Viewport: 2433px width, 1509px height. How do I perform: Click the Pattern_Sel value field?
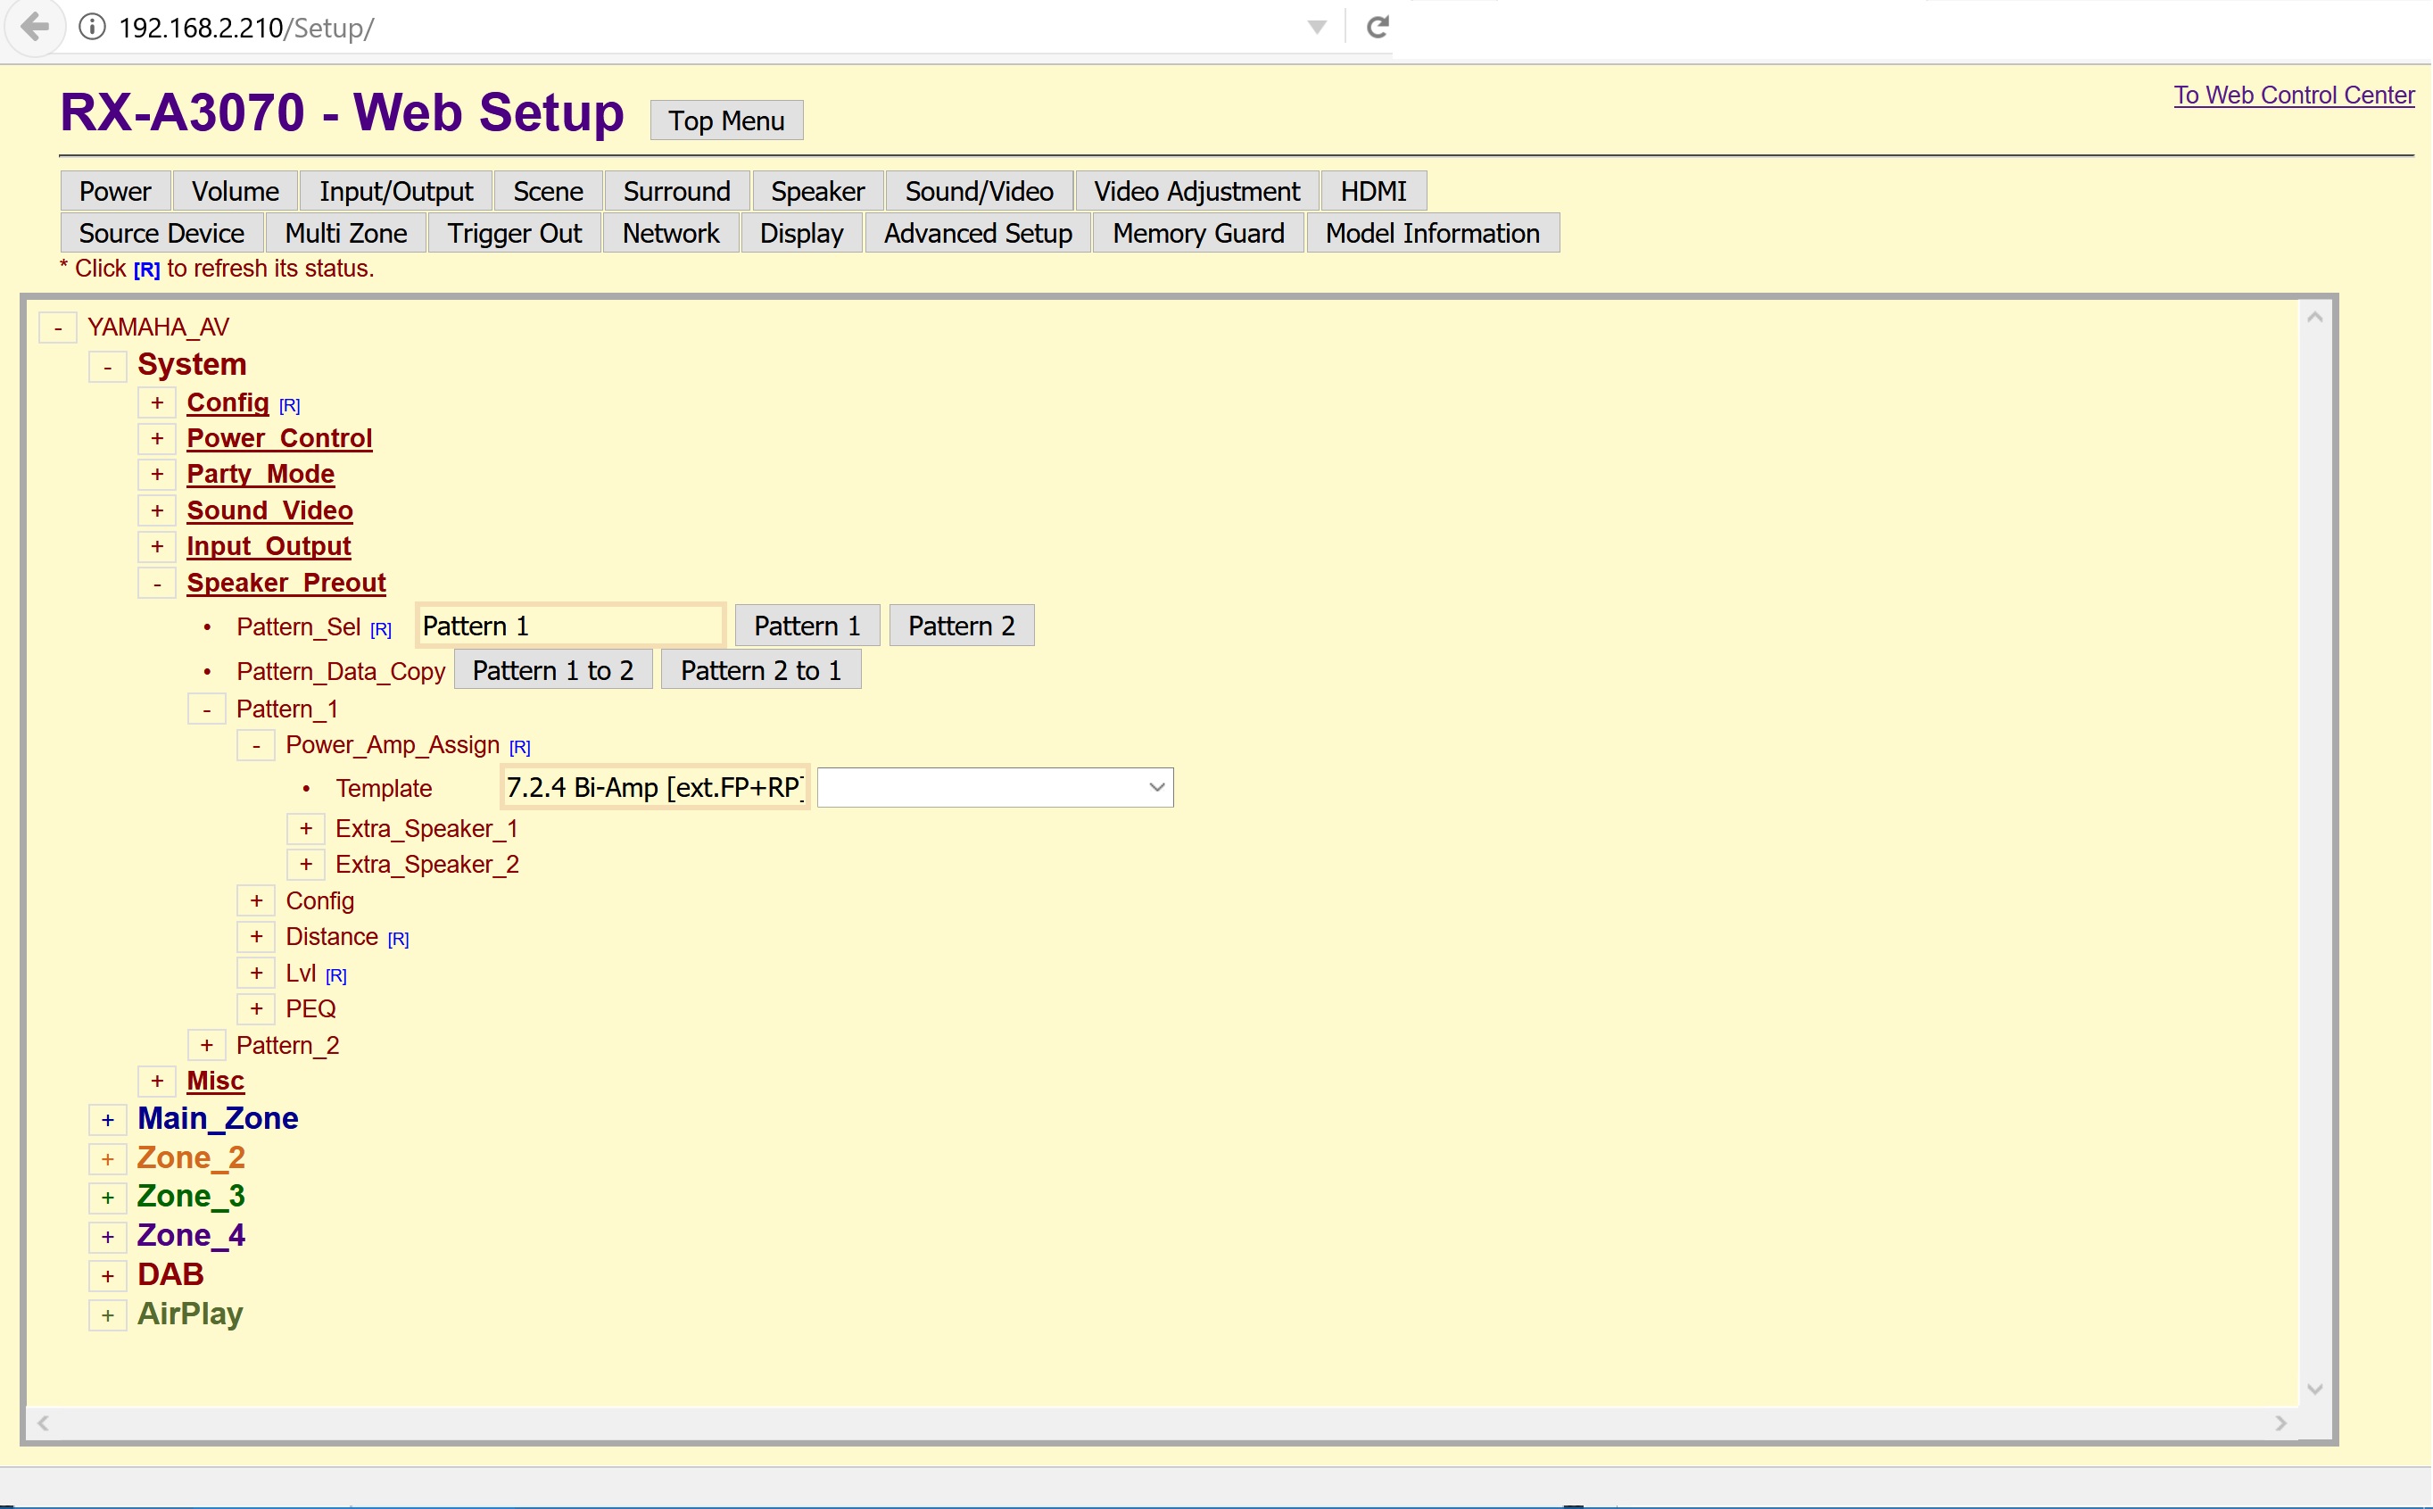[x=571, y=626]
